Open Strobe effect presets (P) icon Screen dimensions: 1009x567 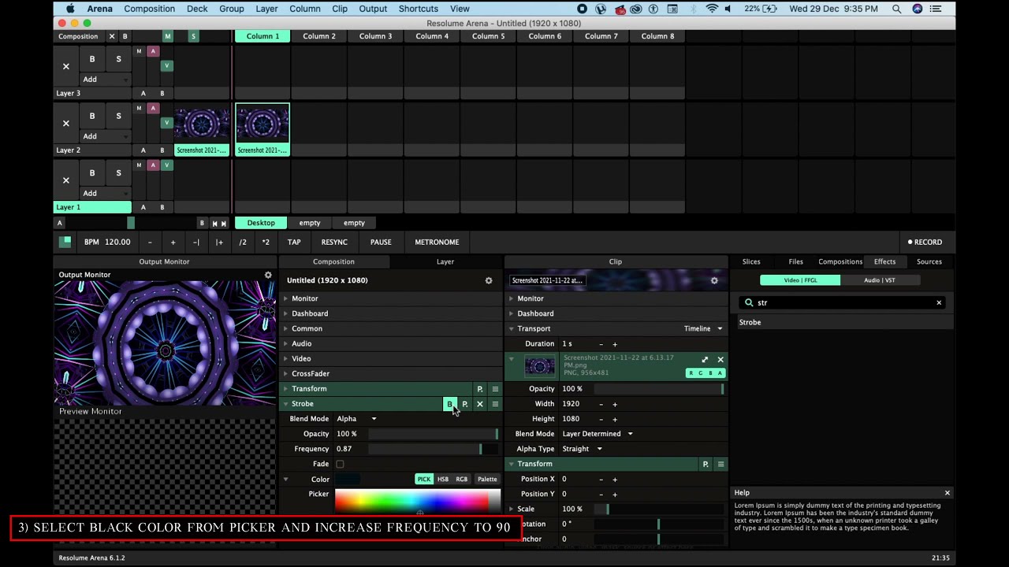(465, 404)
